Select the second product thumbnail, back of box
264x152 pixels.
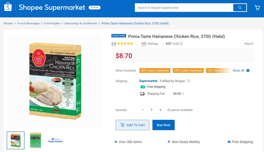36,140
